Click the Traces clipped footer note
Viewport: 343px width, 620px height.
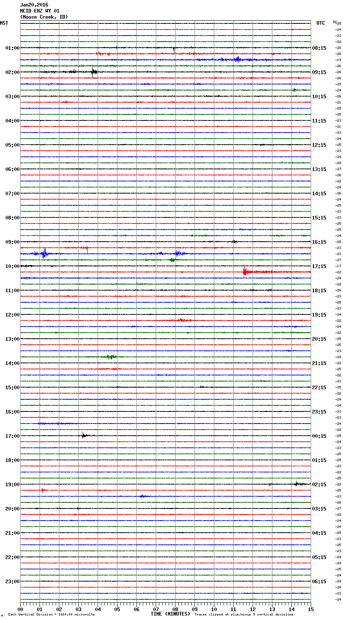(244, 615)
